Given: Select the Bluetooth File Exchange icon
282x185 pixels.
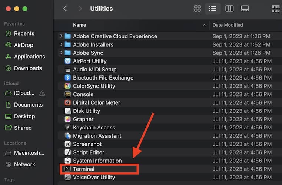Looking at the screenshot, I should tap(67, 78).
